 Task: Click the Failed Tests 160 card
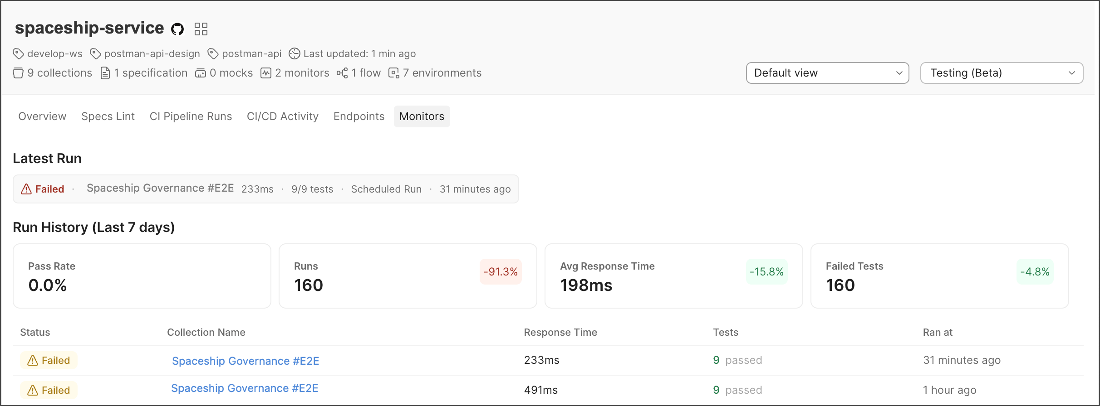tap(940, 276)
